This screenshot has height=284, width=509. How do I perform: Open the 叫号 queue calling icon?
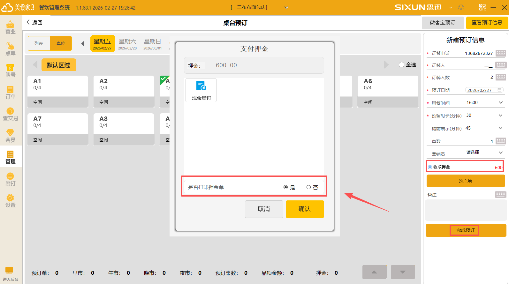10,71
